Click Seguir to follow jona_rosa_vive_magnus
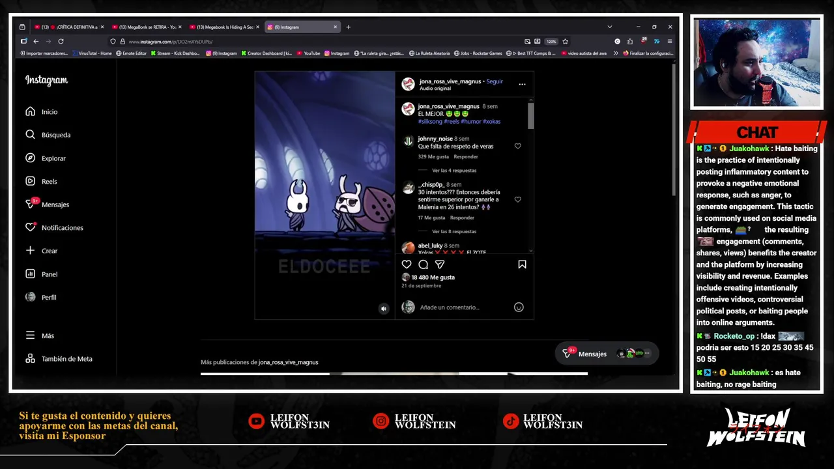This screenshot has width=834, height=469. [495, 81]
